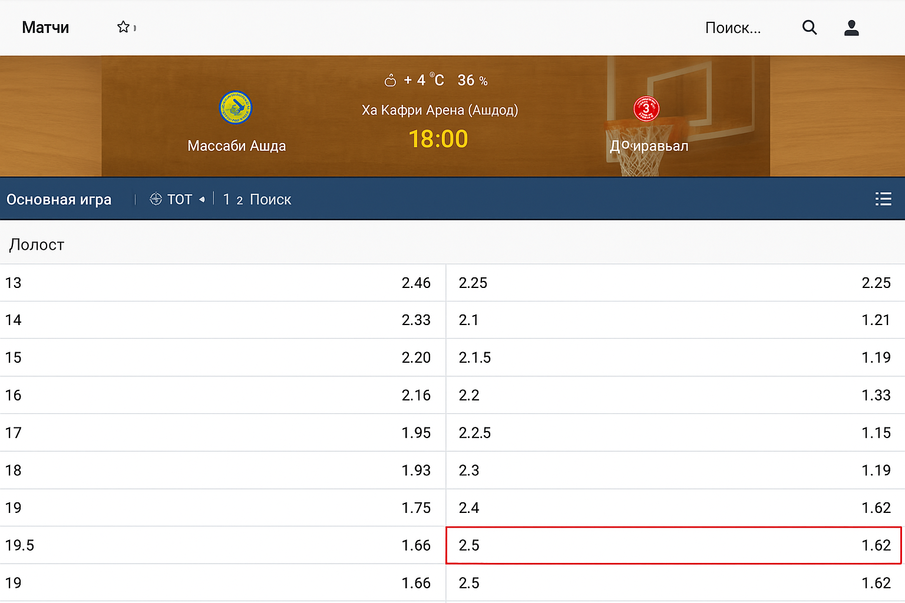This screenshot has height=603, width=905.
Task: Expand the Лолост totals section
Action: coord(37,244)
